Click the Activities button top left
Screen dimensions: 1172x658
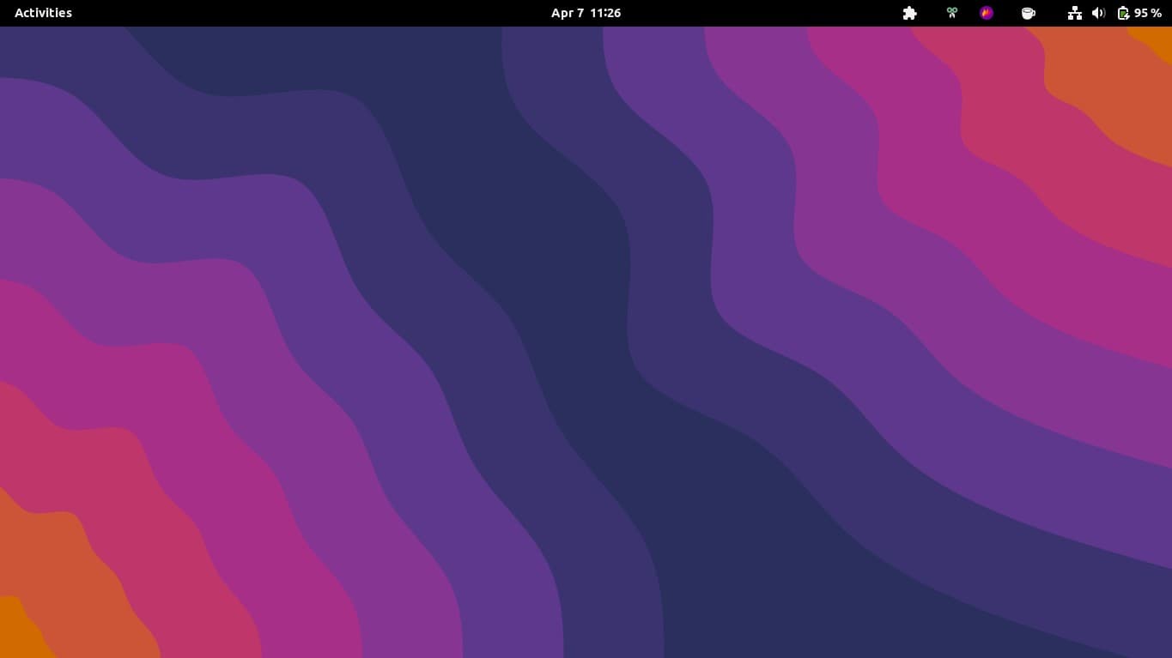(x=43, y=12)
